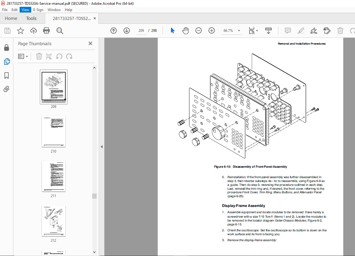Toggle the Page Thumbnails sidebar icon

7,61
